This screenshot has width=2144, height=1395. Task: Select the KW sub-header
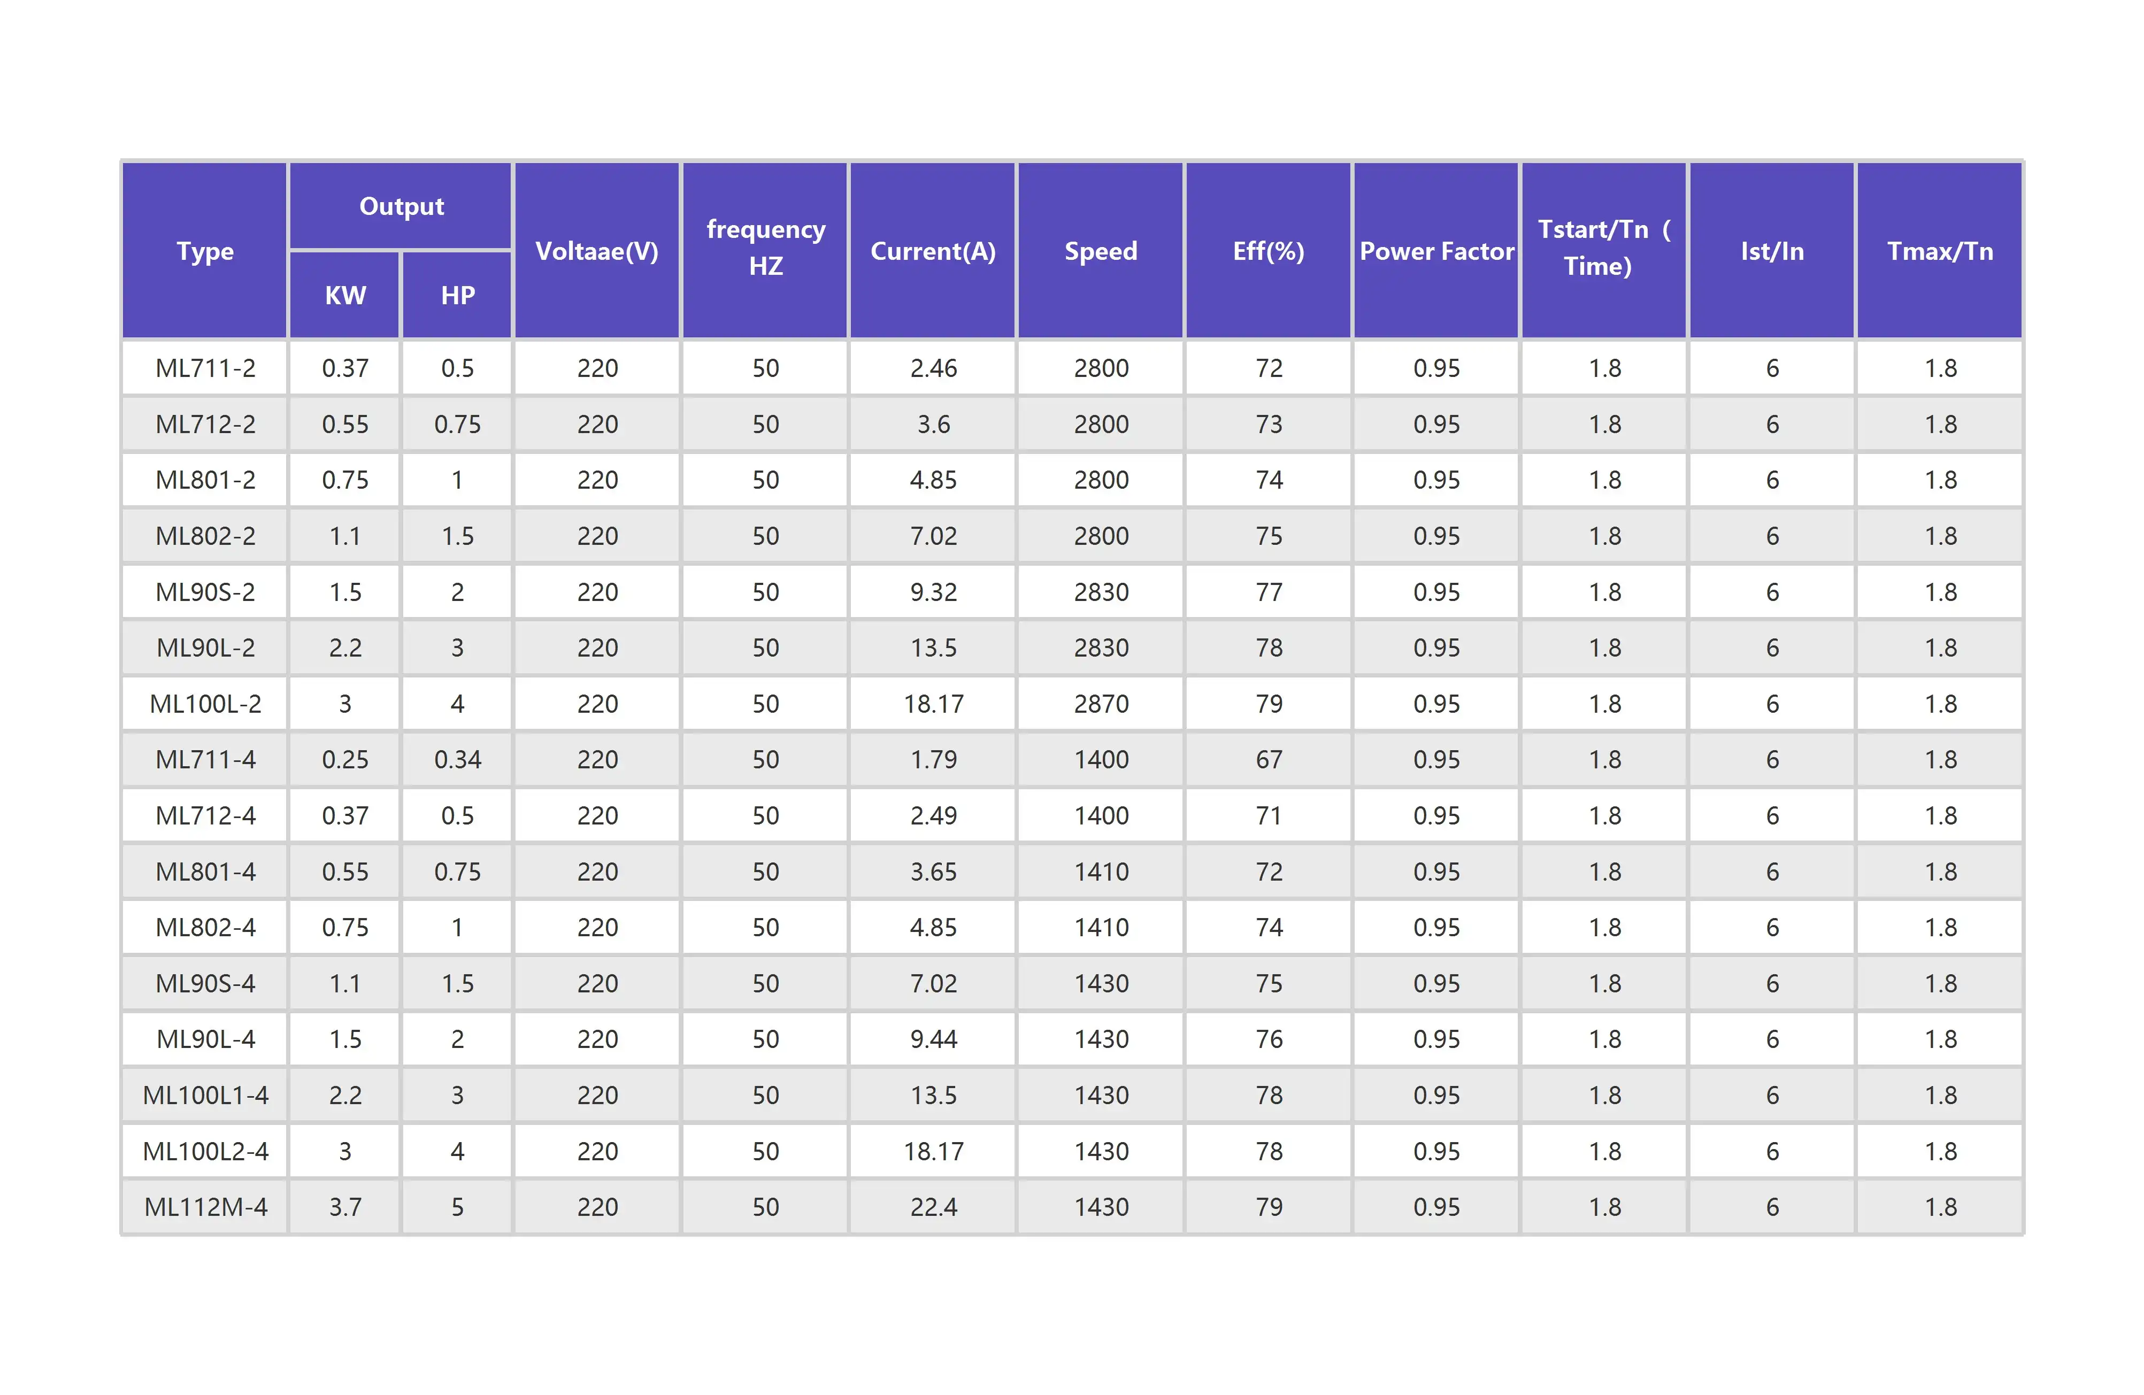tap(345, 295)
